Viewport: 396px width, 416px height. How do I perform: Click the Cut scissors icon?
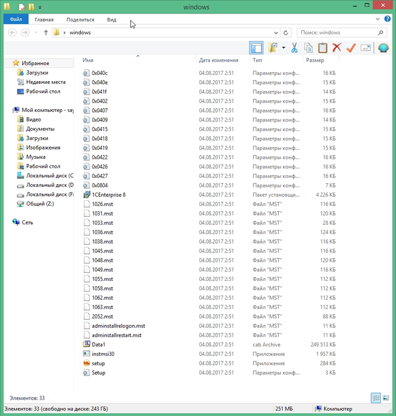(295, 48)
